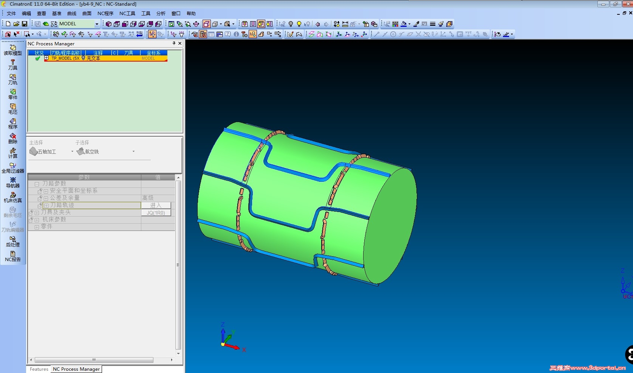Viewport: 633px width, 373px height.
Task: Create a toolpath with 刀轨 icon
Action: click(x=13, y=80)
